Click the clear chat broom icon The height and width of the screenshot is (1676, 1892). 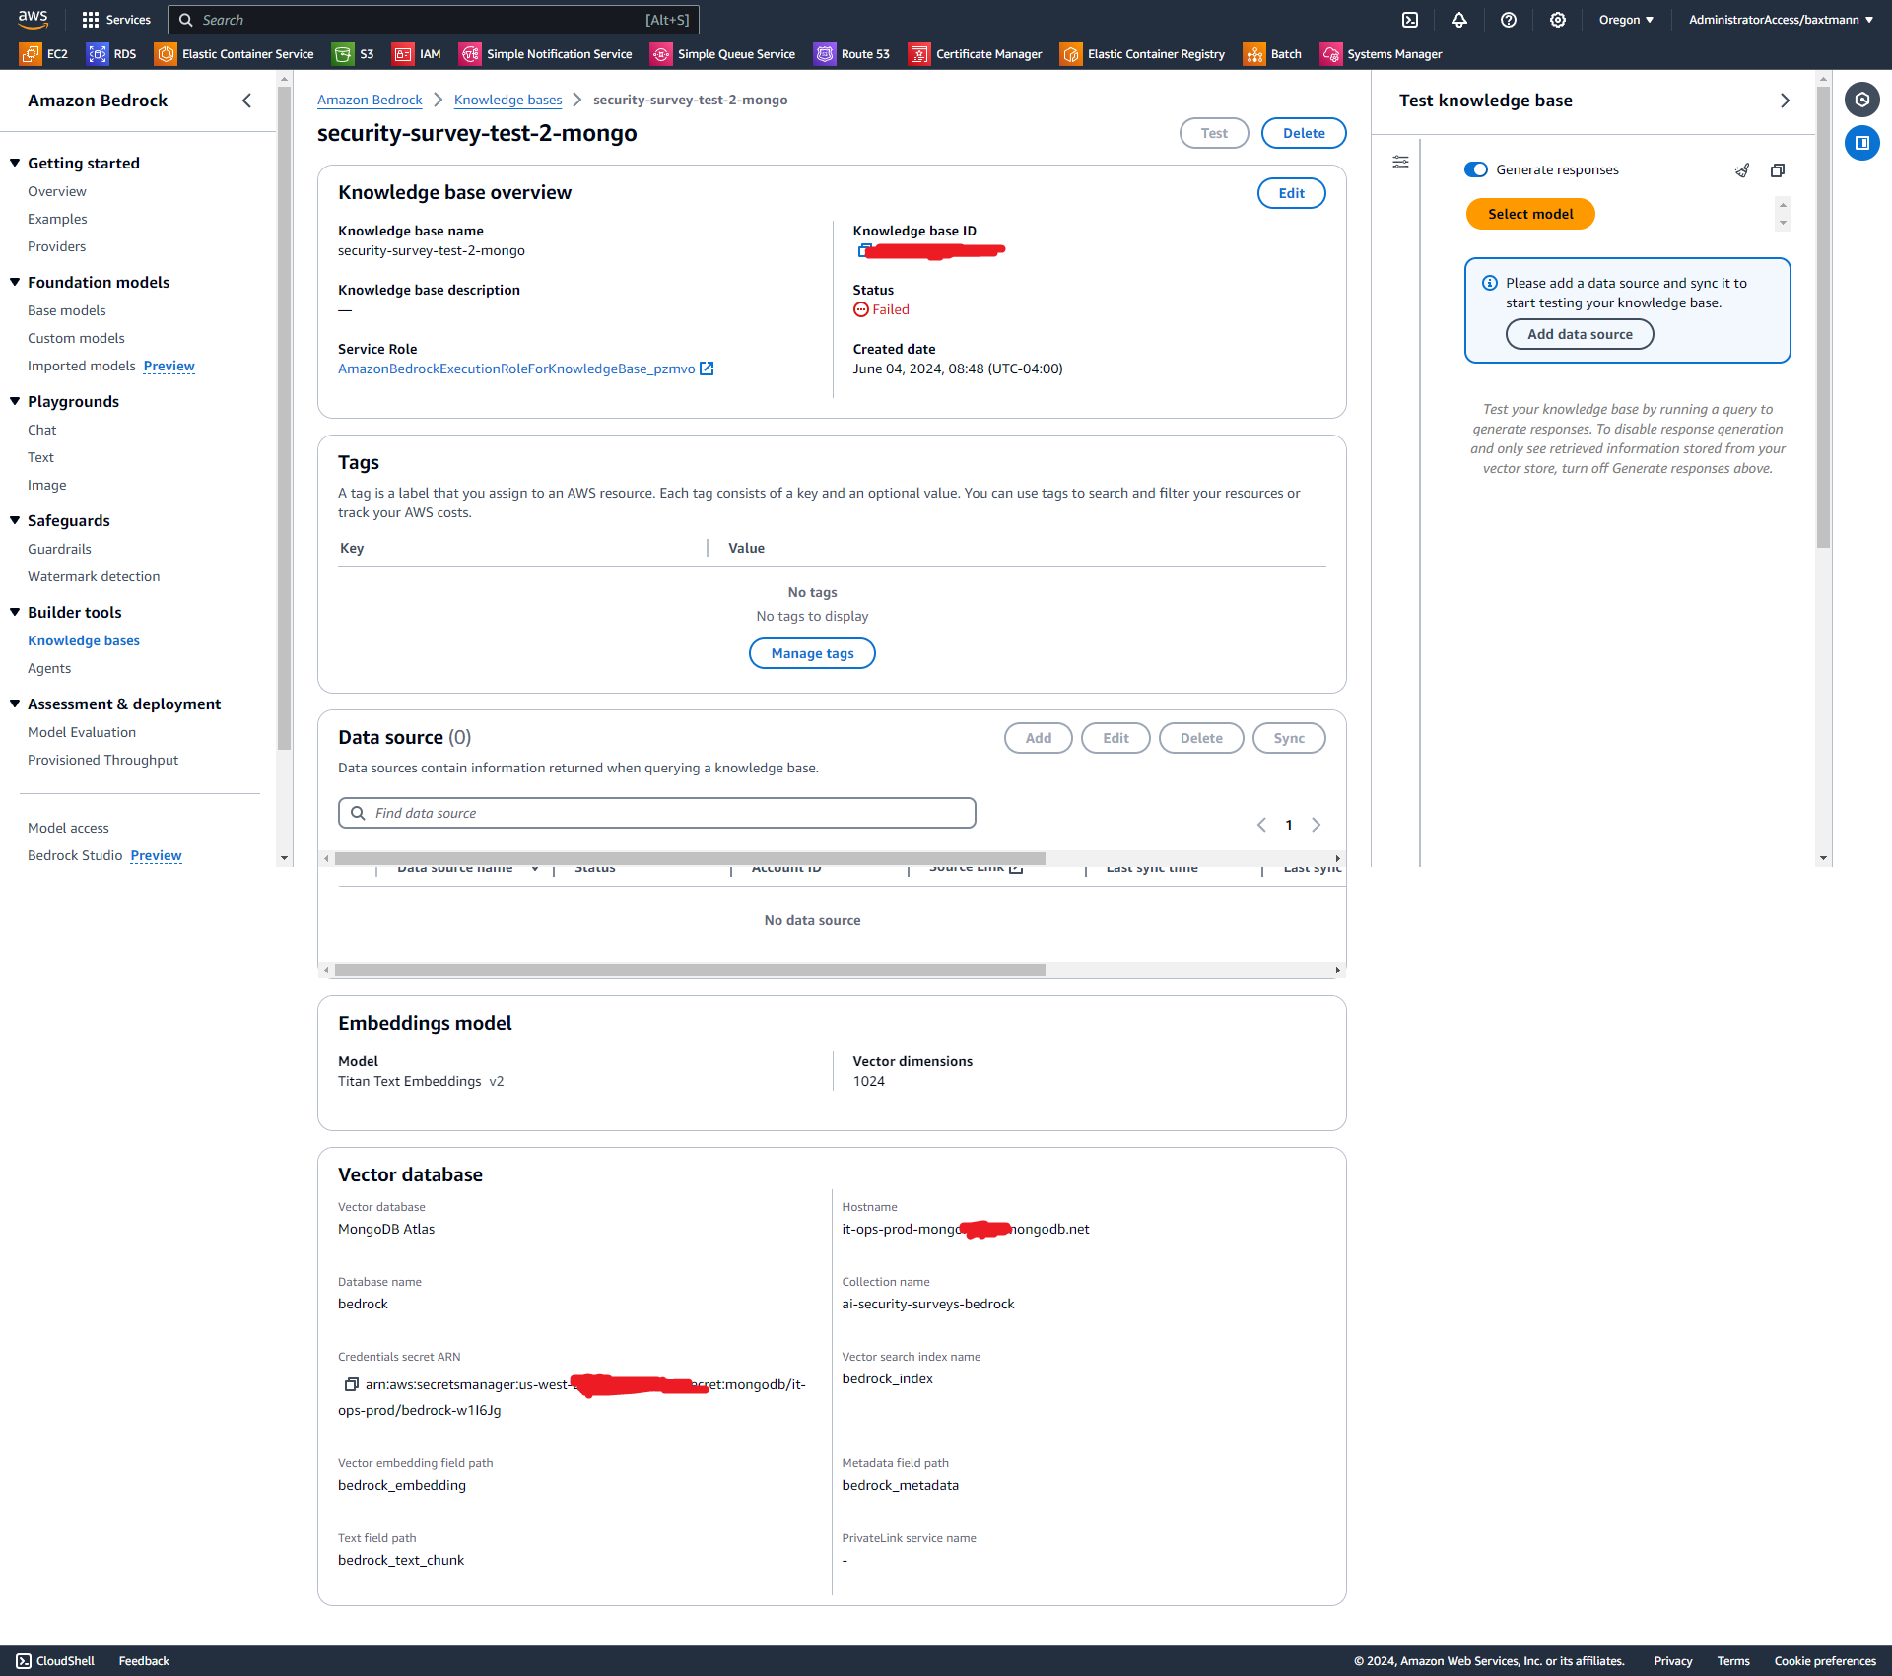1742,170
